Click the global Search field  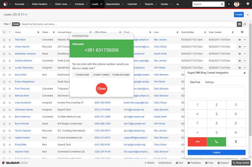pyautogui.click(x=206, y=4)
